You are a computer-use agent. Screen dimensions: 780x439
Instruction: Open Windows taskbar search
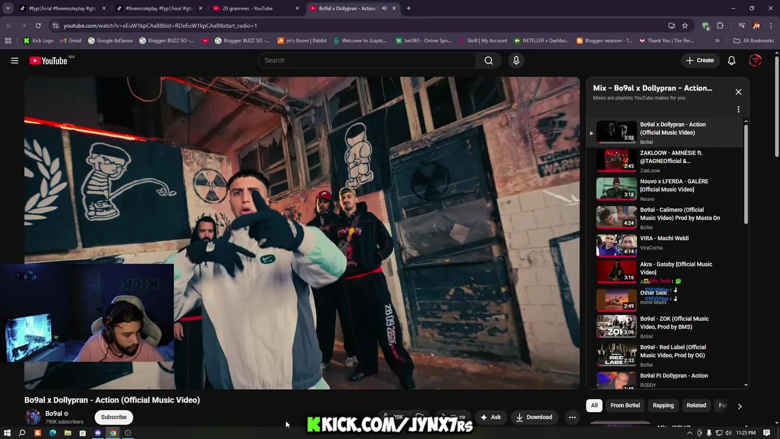pos(22,433)
